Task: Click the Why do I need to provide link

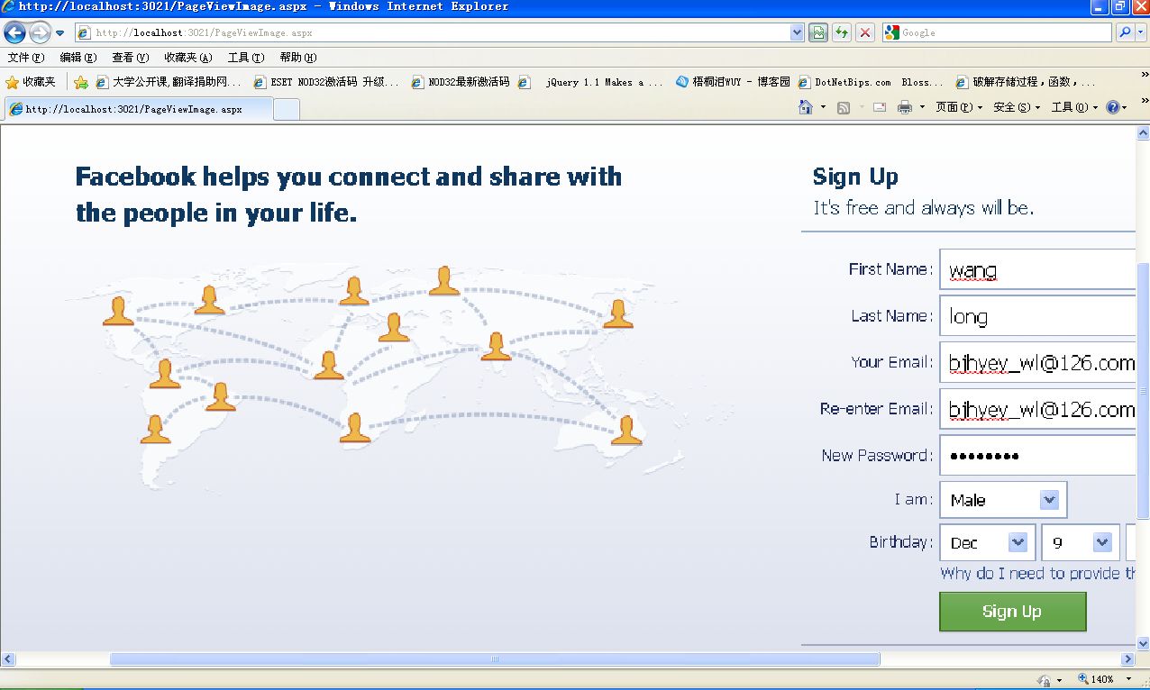Action: [1037, 573]
